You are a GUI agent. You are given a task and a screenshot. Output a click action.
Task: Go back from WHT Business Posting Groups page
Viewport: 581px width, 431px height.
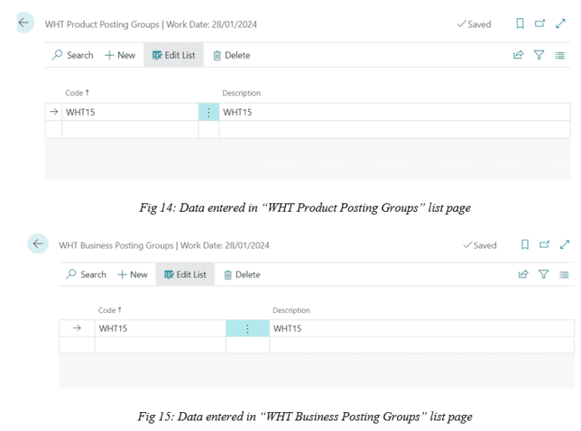[38, 243]
